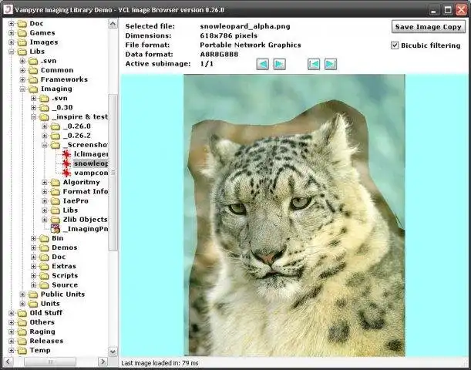The image size is (471, 370).
Task: Expand the Doc folder at tree top
Action: [x=11, y=23]
